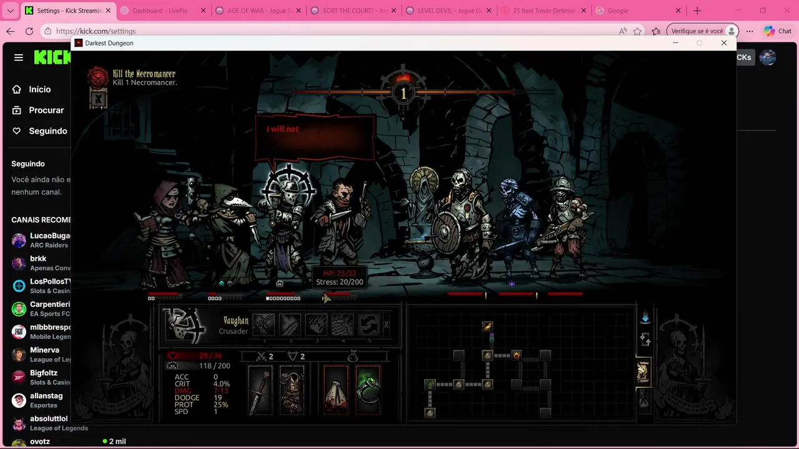Image resolution: width=799 pixels, height=449 pixels.
Task: Click the Verifique se é você profile button
Action: pos(703,31)
